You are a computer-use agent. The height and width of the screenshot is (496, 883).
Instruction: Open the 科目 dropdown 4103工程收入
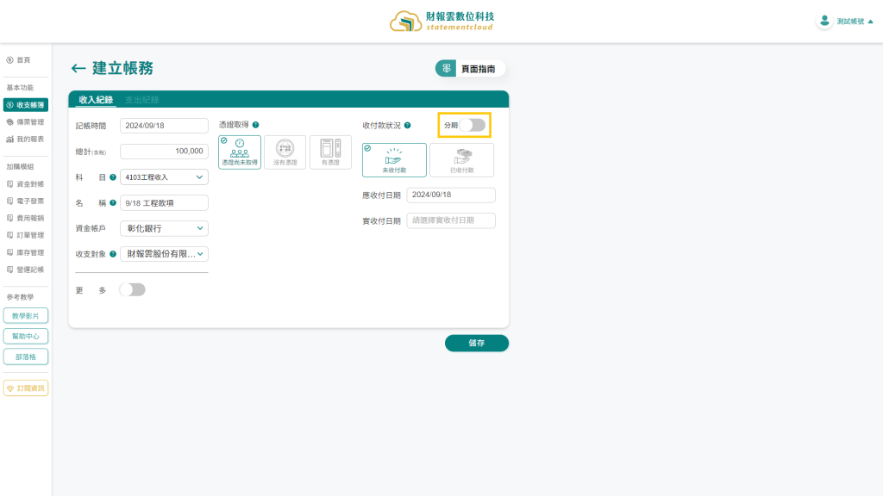[164, 177]
